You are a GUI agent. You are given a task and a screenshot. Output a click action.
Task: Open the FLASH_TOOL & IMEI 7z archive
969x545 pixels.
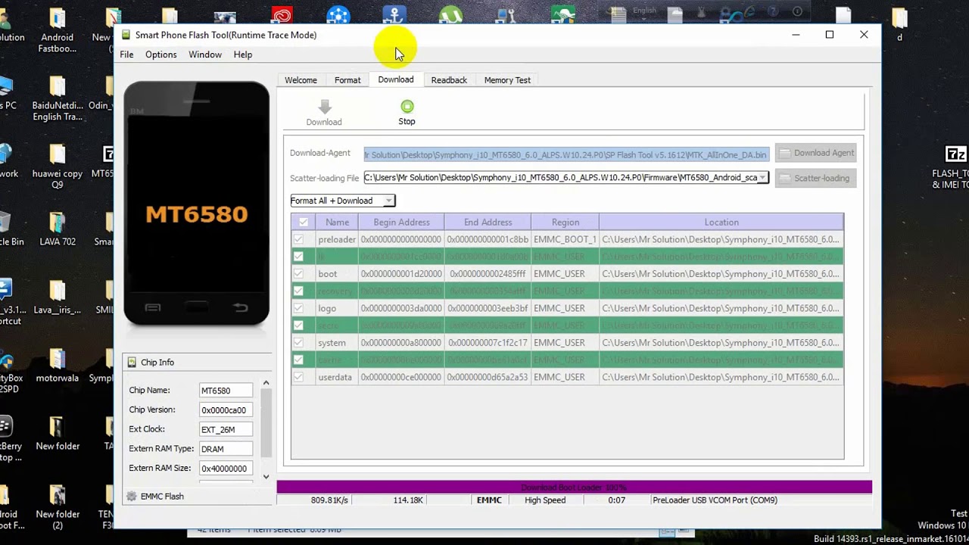955,167
